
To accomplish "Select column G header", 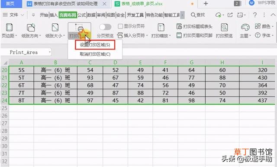I will coord(191,63).
